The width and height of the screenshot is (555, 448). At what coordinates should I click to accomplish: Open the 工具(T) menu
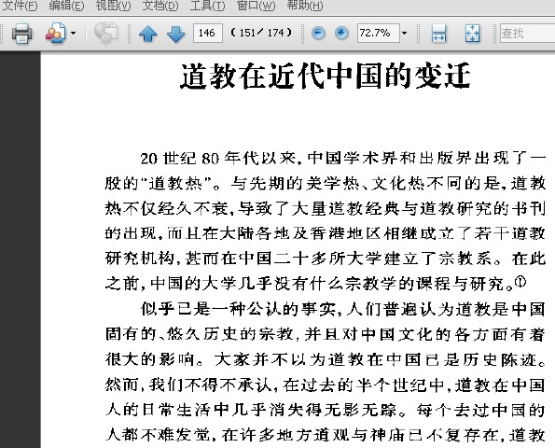click(x=207, y=6)
